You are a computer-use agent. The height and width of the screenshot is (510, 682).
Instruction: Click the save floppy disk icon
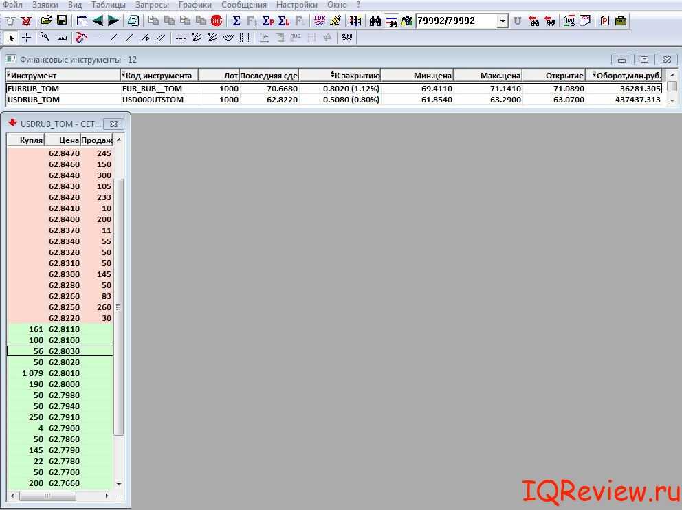61,21
